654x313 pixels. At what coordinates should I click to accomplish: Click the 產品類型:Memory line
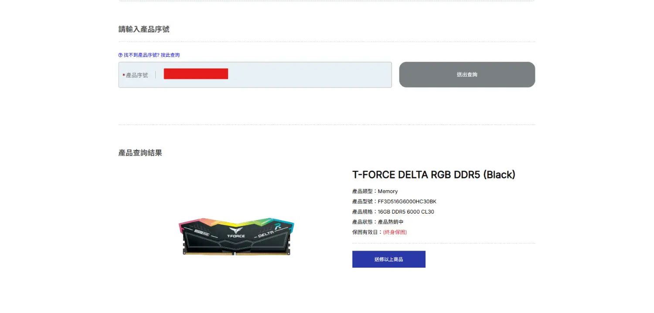[x=375, y=191]
